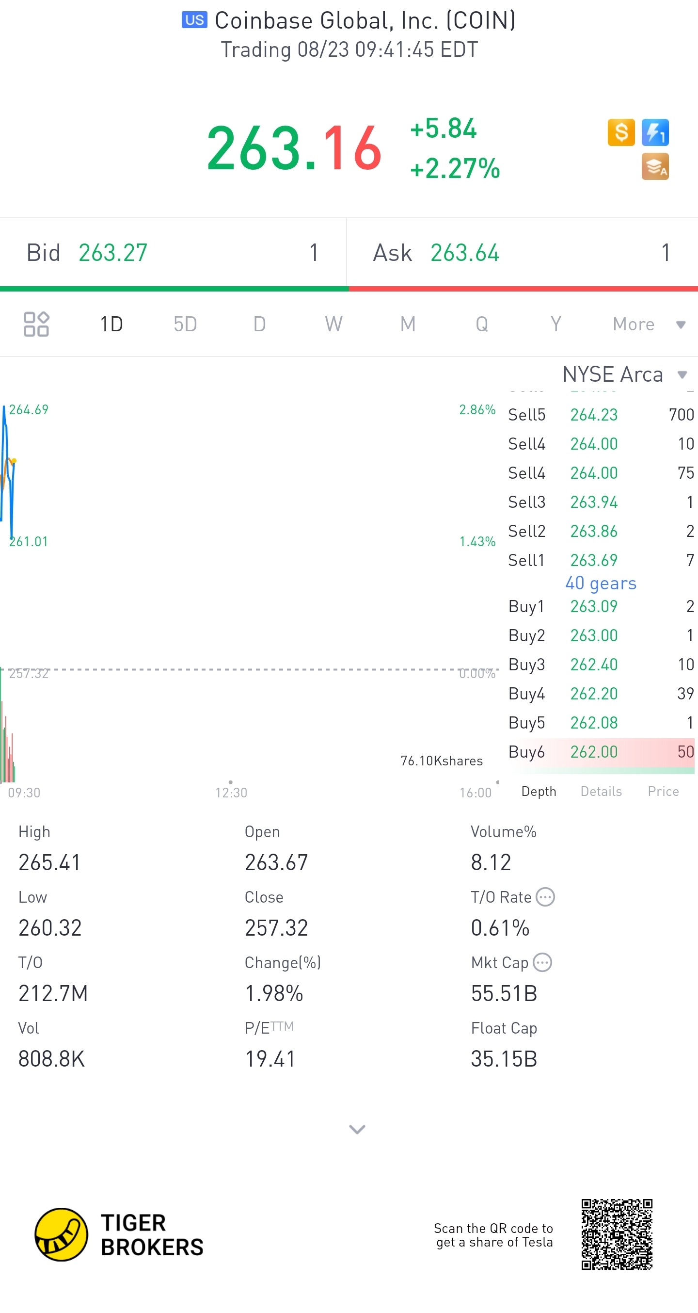The width and height of the screenshot is (698, 1313).
Task: Tap the Tiger Brokers logo
Action: click(119, 1234)
